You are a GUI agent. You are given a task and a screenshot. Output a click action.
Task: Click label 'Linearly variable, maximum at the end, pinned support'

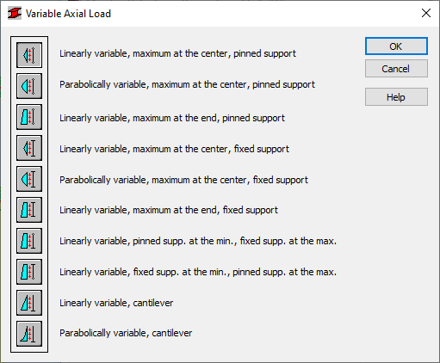click(172, 118)
